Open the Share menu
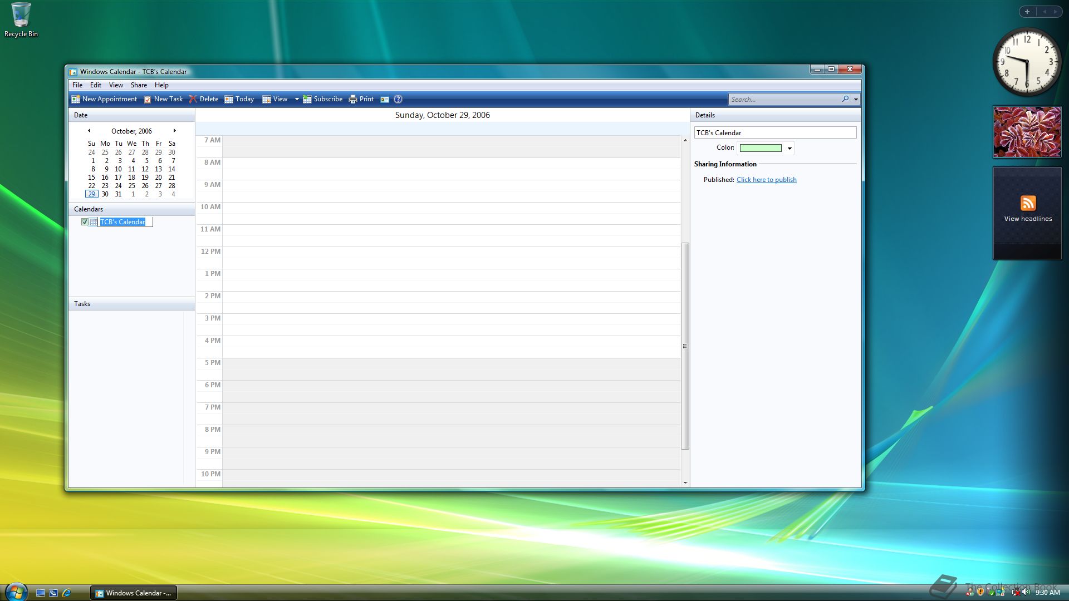This screenshot has height=601, width=1069. click(x=139, y=85)
